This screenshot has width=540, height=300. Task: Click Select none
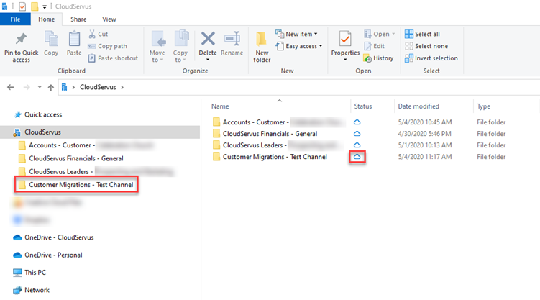point(426,46)
